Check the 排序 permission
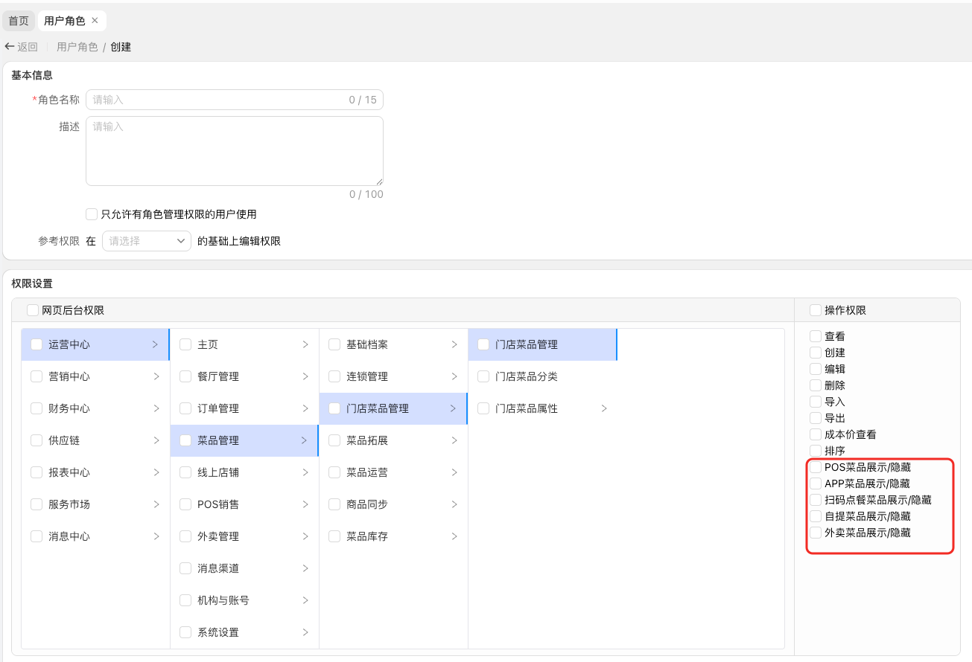Image resolution: width=972 pixels, height=662 pixels. tap(816, 451)
